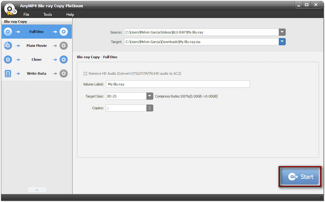
Task: Click the Copies number stepper arrows
Action: [149, 108]
